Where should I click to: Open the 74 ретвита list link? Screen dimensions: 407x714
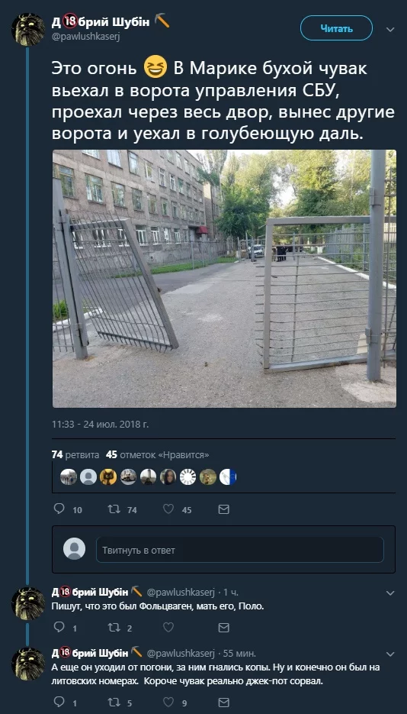click(75, 454)
